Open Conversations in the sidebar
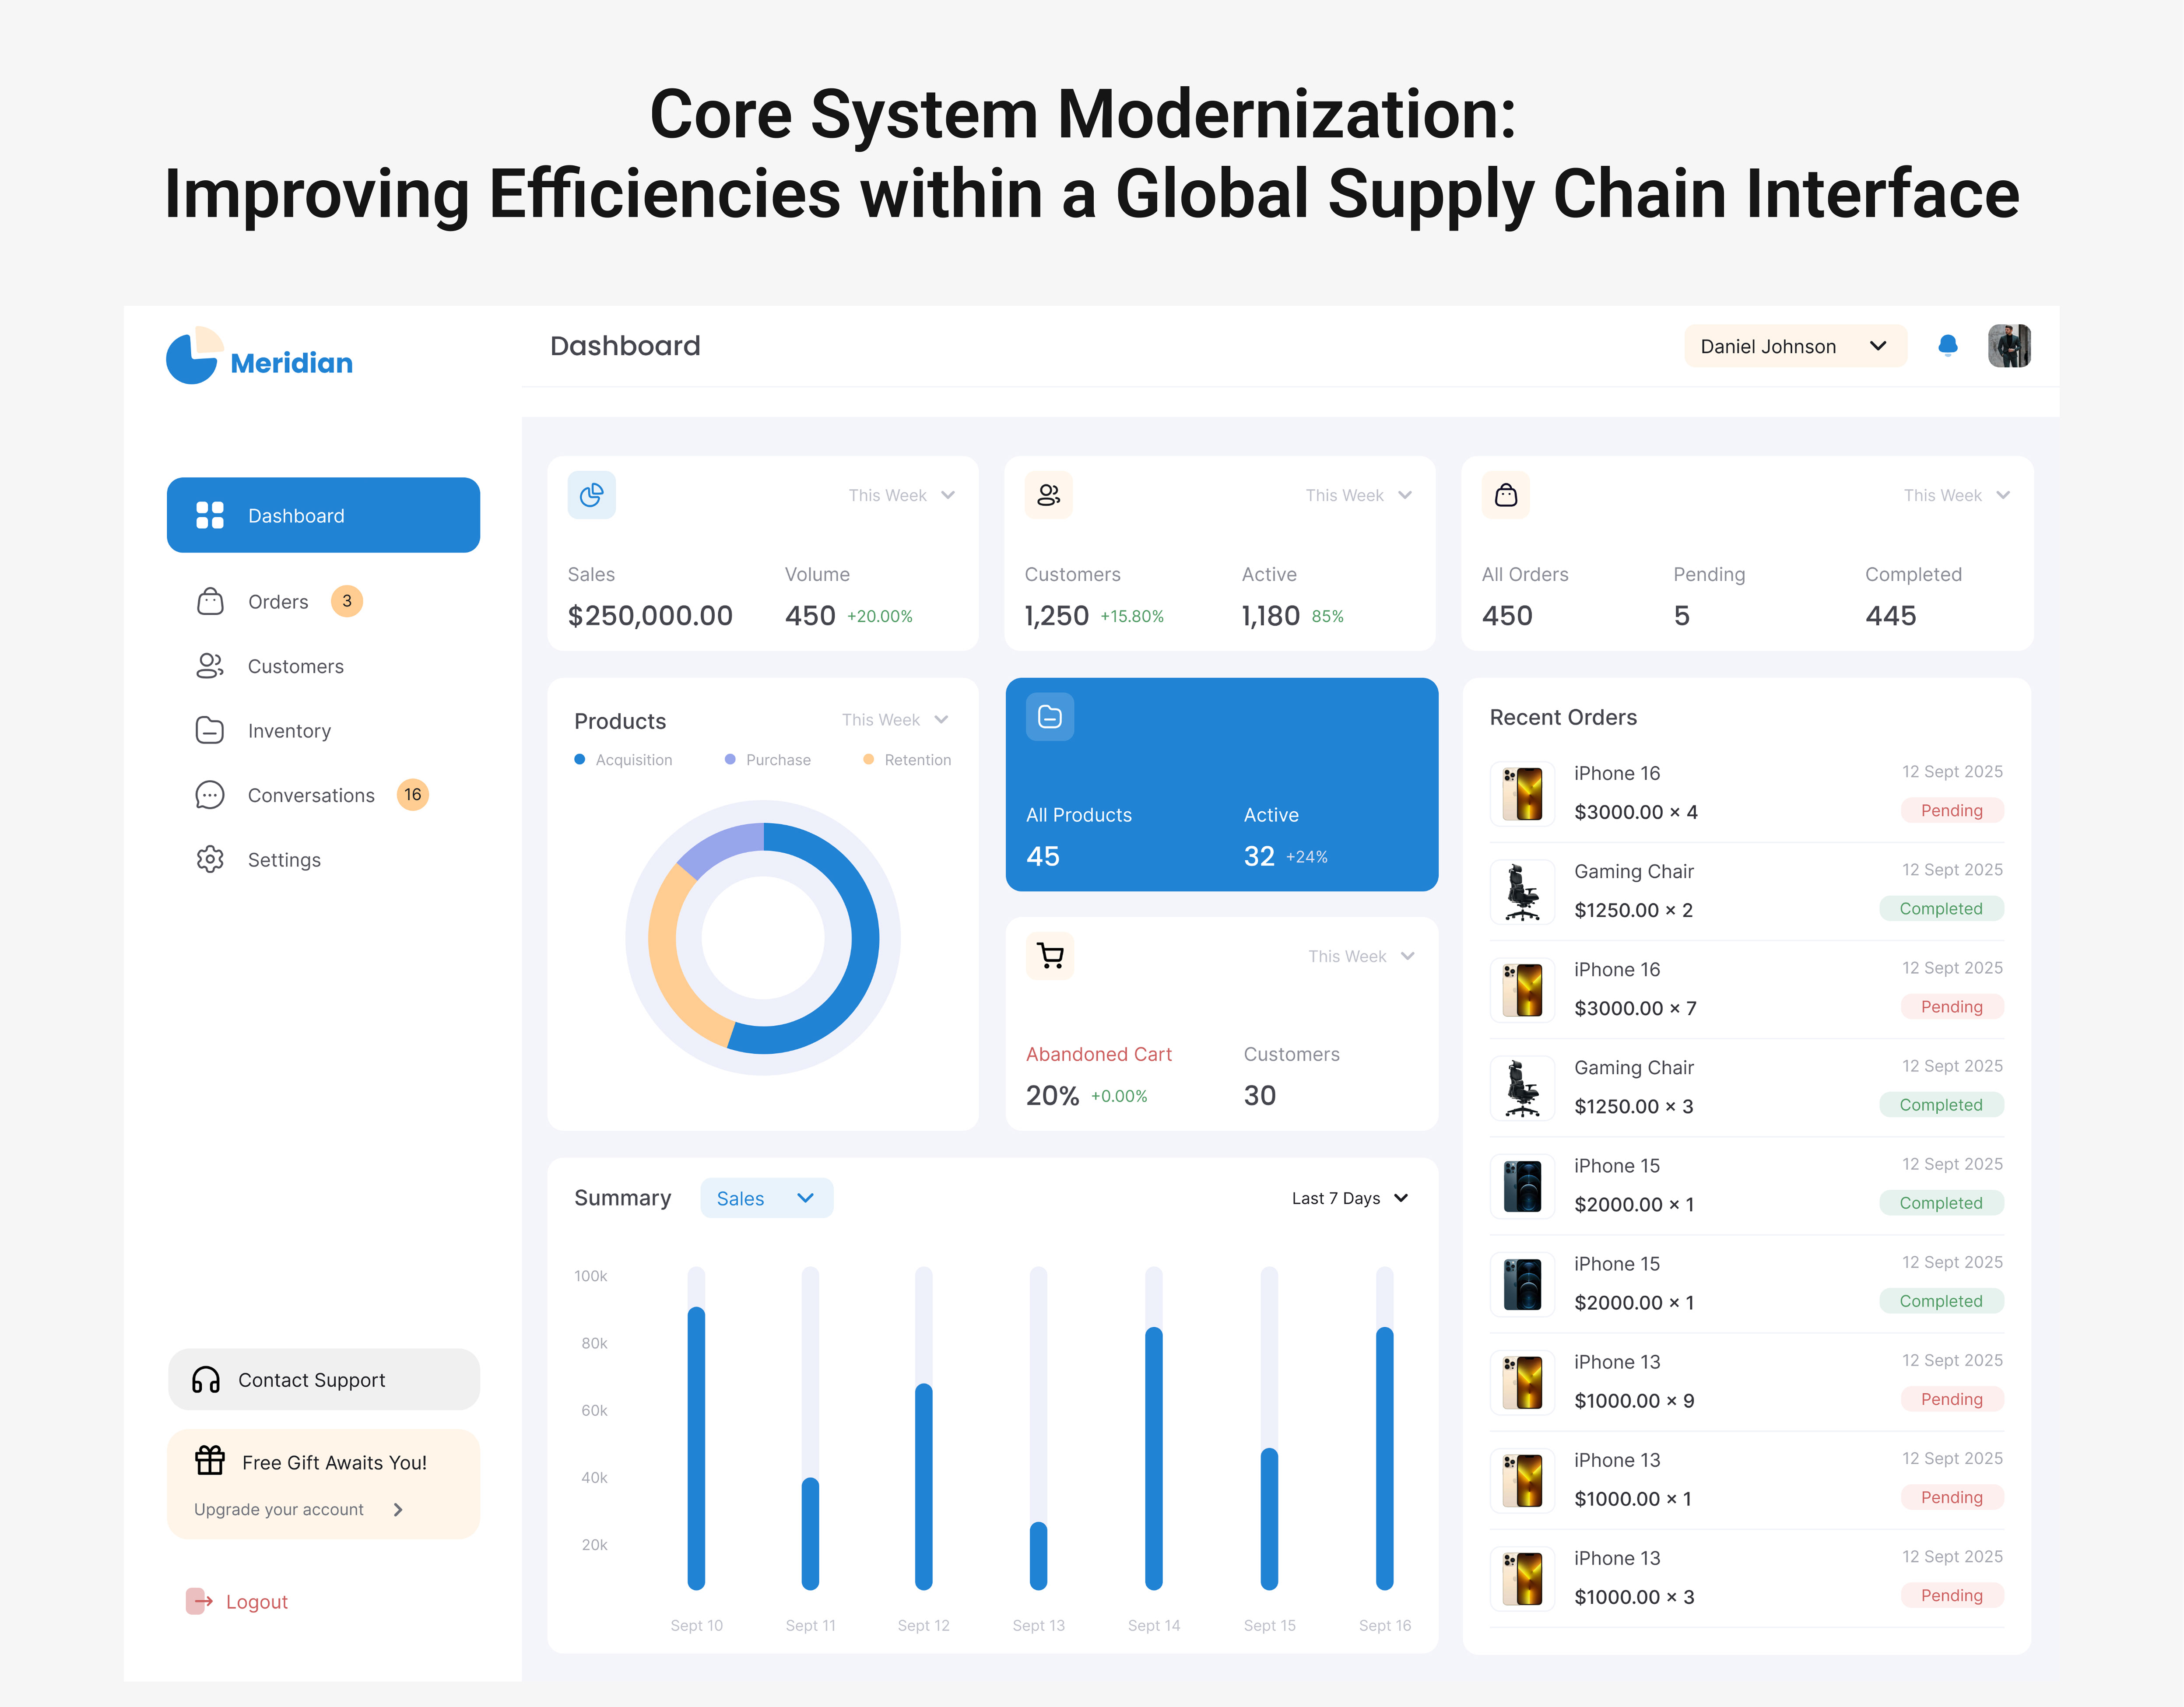Screen dimensions: 2184x1707 point(311,795)
